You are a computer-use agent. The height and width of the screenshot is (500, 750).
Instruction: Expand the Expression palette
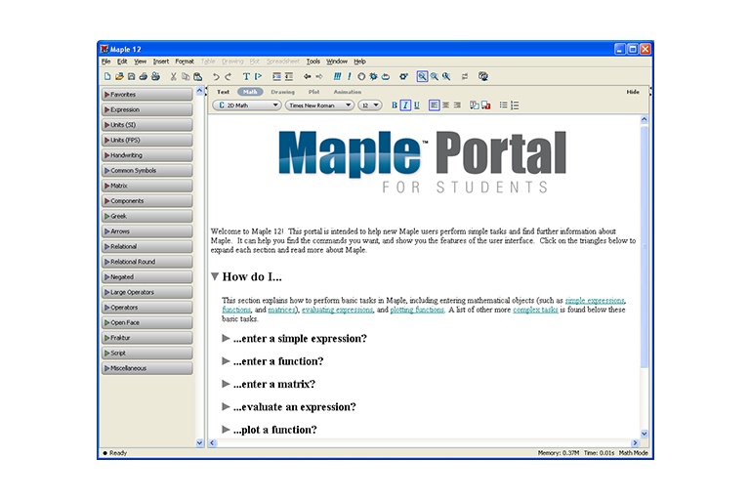(x=147, y=109)
